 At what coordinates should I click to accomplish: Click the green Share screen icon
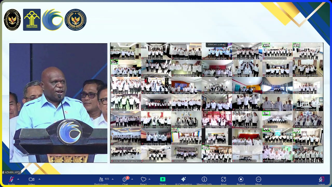coord(163,179)
